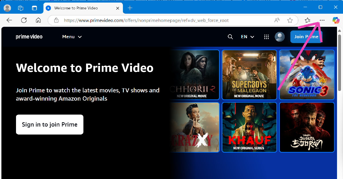
Task: Click the prime video logo
Action: point(29,37)
